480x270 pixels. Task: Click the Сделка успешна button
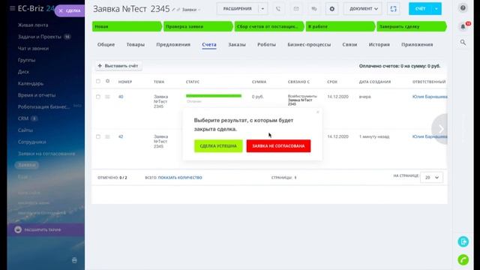pyautogui.click(x=218, y=146)
